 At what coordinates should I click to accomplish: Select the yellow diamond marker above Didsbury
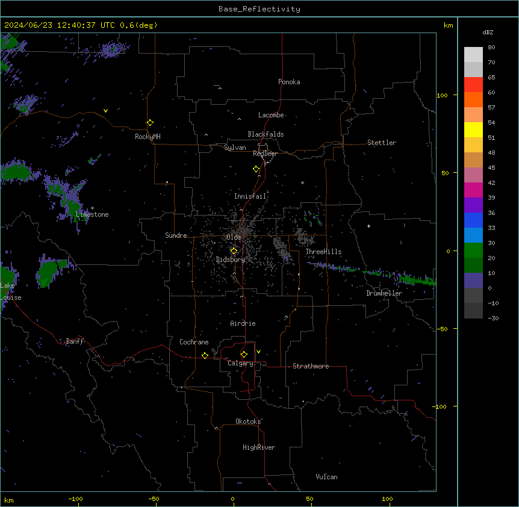coord(234,250)
